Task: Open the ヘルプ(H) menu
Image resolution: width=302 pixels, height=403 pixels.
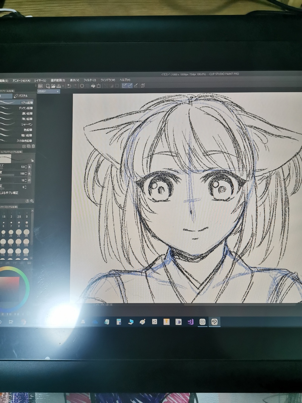Action: [125, 80]
